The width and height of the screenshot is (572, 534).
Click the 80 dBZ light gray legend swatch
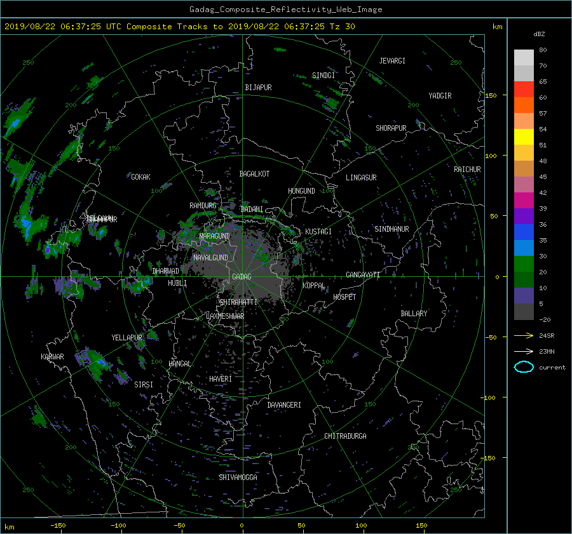[524, 57]
